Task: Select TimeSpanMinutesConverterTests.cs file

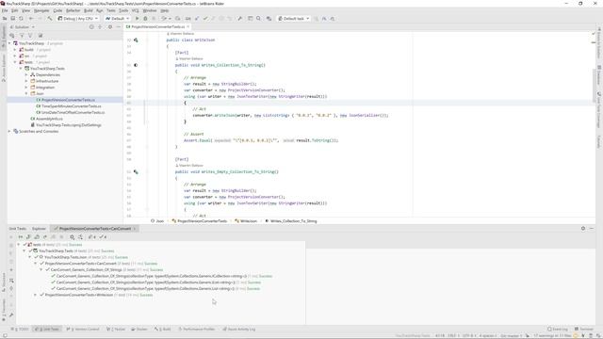Action: pyautogui.click(x=72, y=106)
